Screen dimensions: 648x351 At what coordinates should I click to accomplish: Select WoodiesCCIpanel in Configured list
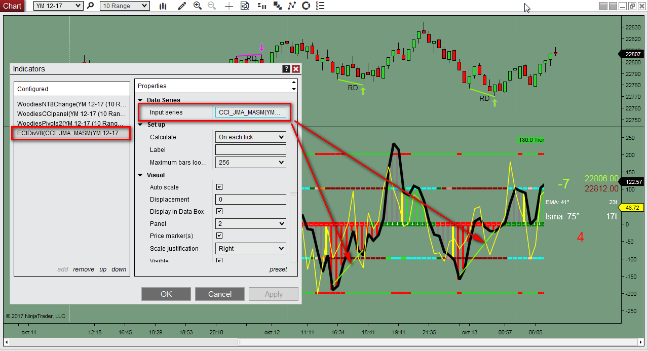[71, 113]
